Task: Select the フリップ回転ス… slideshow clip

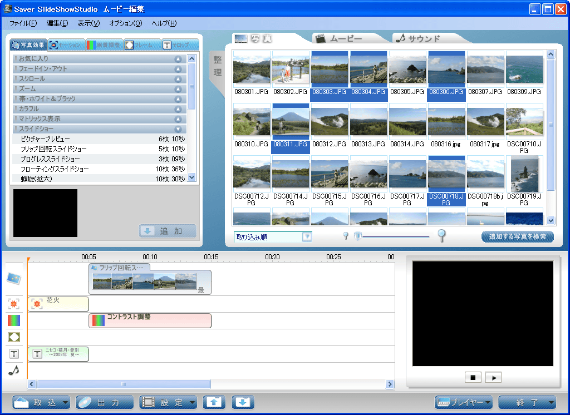Action: [150, 279]
